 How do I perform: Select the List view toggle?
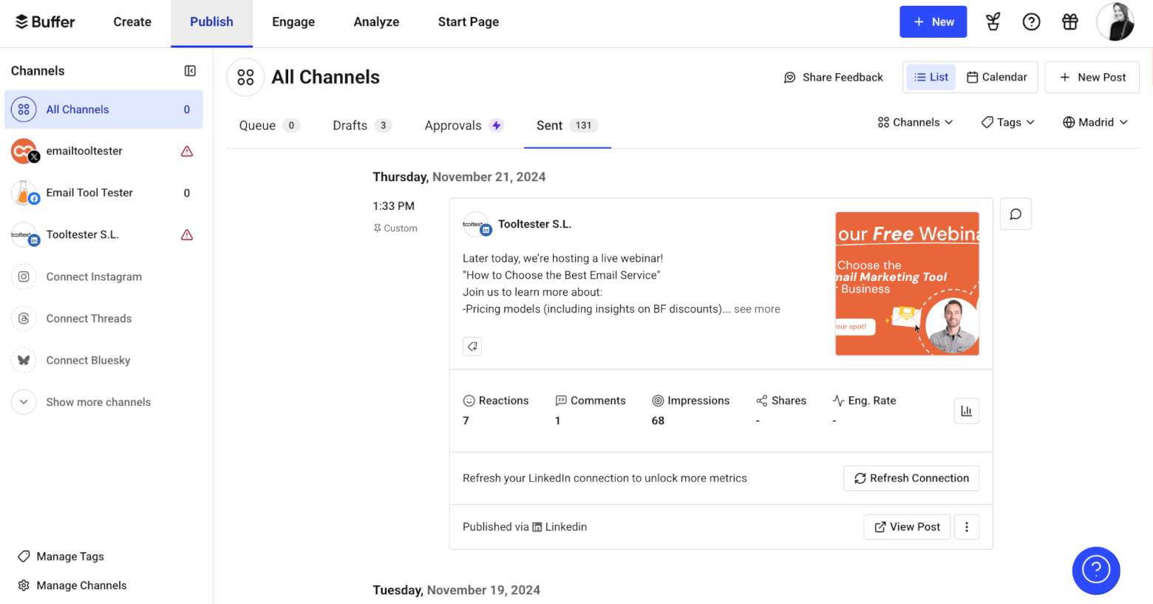[931, 76]
